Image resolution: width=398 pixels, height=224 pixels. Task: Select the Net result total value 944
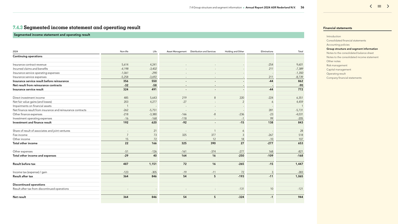tap(300, 197)
